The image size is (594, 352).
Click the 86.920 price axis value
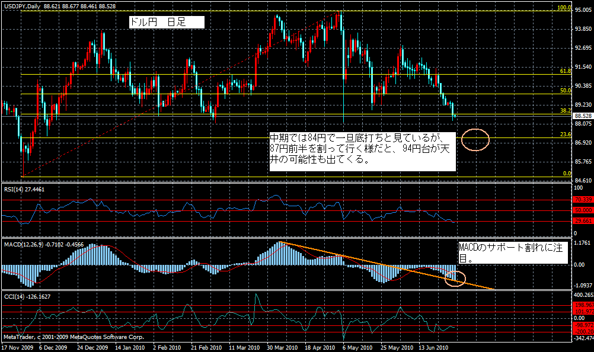583,143
